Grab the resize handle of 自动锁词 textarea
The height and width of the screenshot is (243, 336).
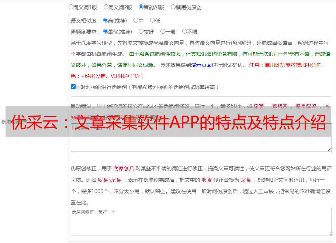pyautogui.click(x=330, y=149)
